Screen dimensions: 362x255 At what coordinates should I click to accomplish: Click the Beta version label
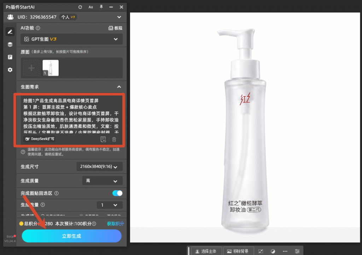pos(10,237)
